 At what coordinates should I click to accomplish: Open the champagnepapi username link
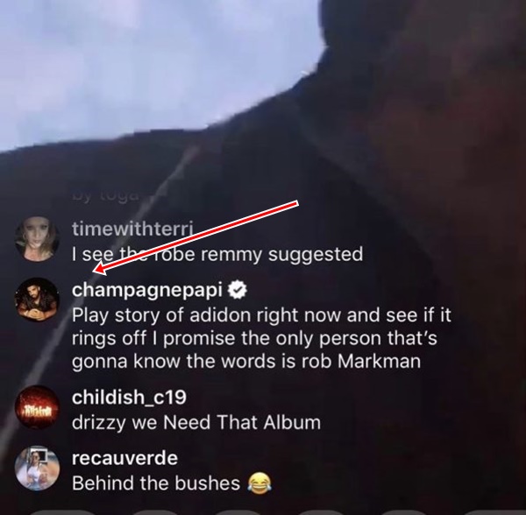coord(147,291)
